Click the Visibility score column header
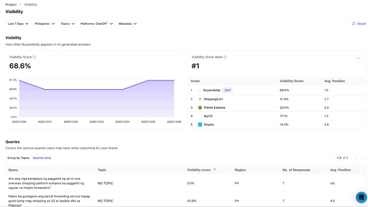This screenshot has width=368, height=207. [198, 170]
